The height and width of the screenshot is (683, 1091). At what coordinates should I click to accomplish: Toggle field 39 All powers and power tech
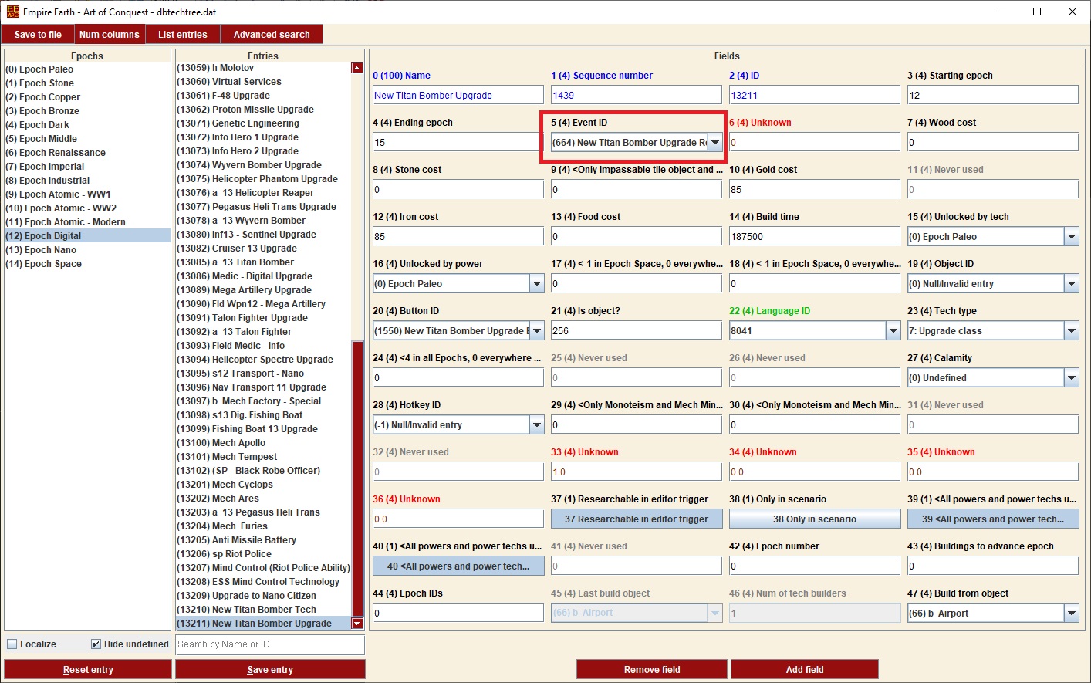[993, 519]
